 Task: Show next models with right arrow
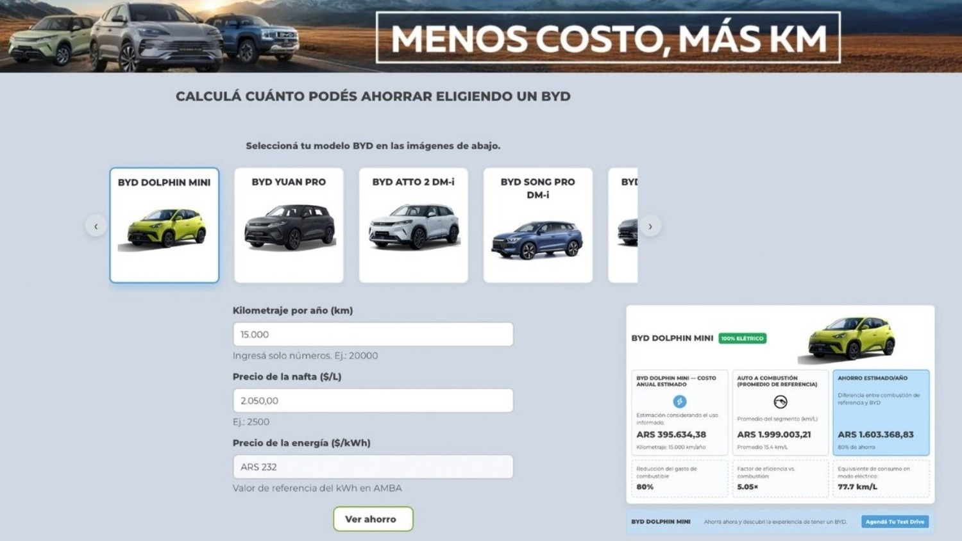tap(650, 226)
